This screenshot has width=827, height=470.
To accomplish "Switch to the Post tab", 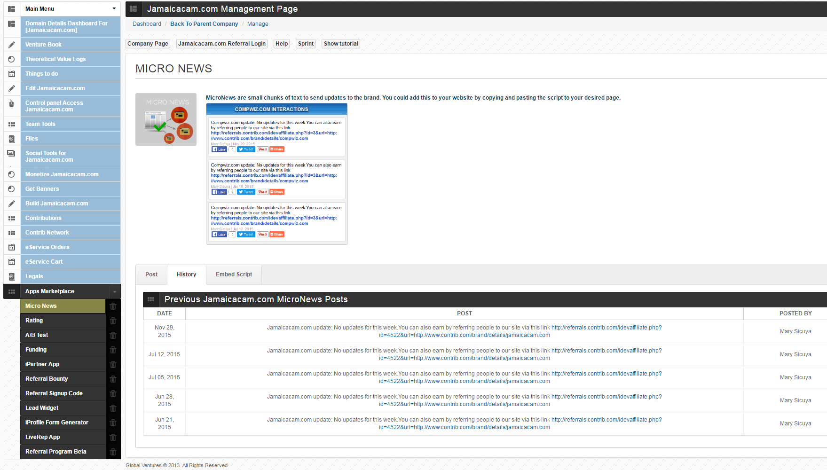I will tap(151, 274).
